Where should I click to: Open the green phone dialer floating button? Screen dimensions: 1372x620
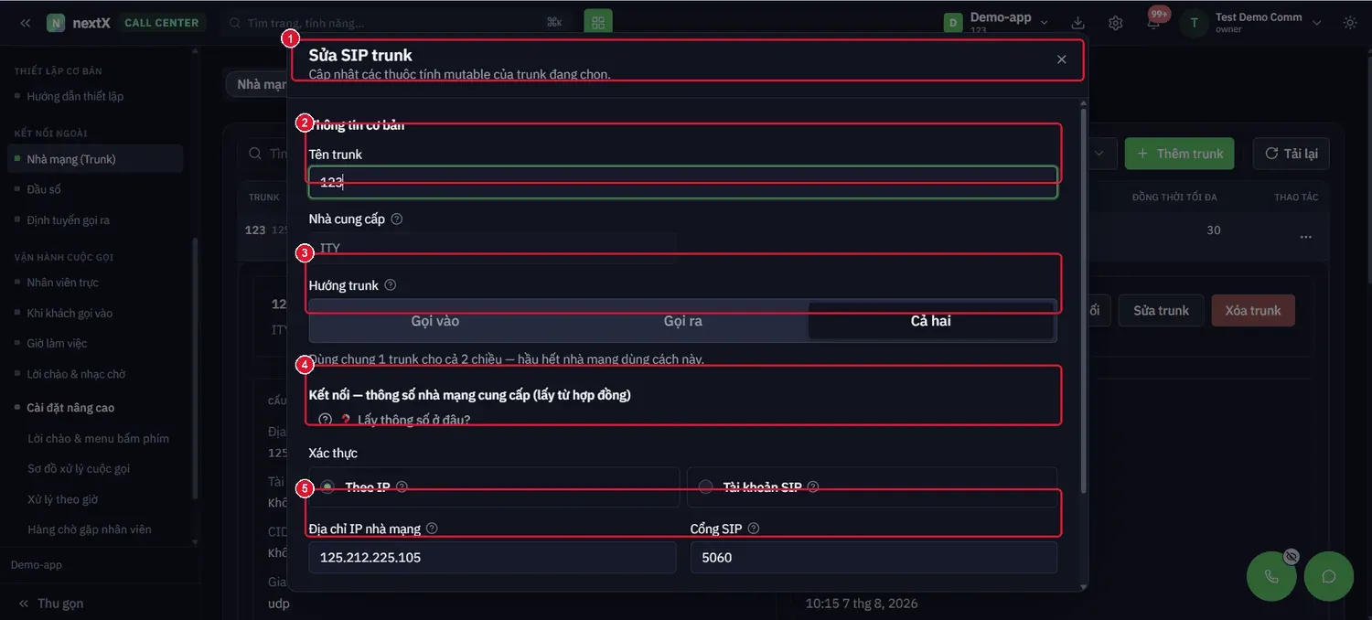pos(1271,576)
